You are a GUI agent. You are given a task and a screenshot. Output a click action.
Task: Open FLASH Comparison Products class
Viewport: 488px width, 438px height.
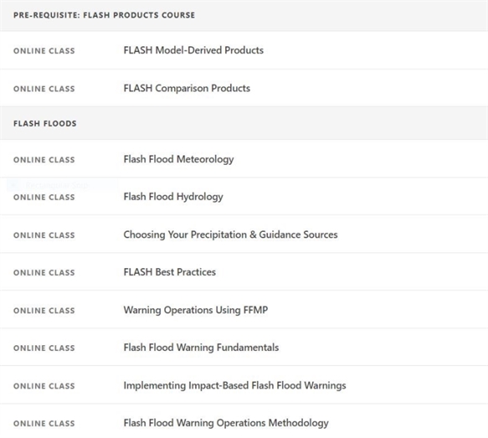[187, 88]
